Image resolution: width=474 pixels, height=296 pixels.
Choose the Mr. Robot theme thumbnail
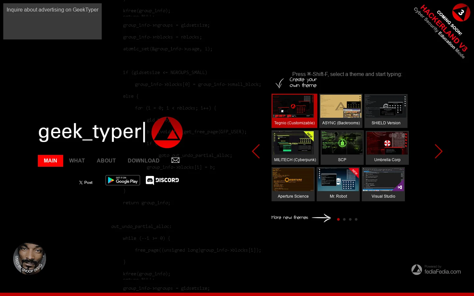coord(338,184)
